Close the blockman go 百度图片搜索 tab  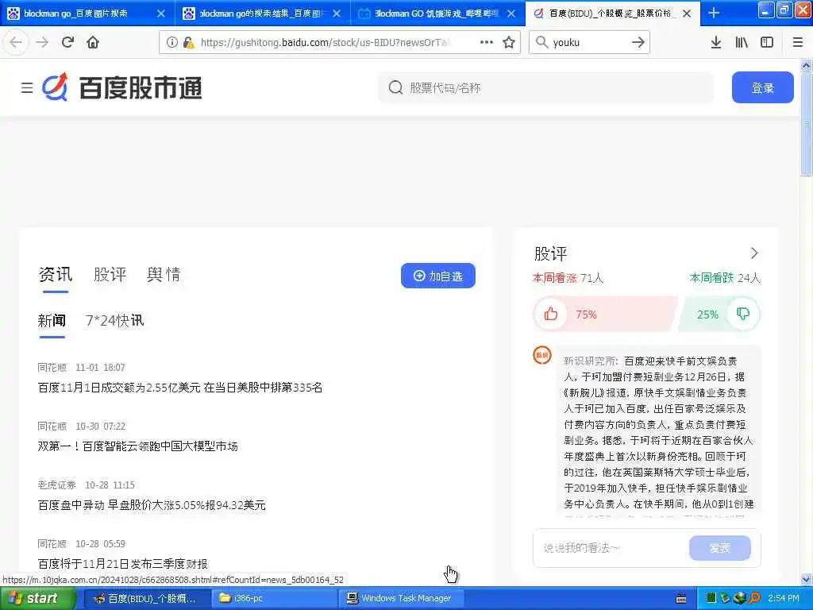tap(160, 14)
